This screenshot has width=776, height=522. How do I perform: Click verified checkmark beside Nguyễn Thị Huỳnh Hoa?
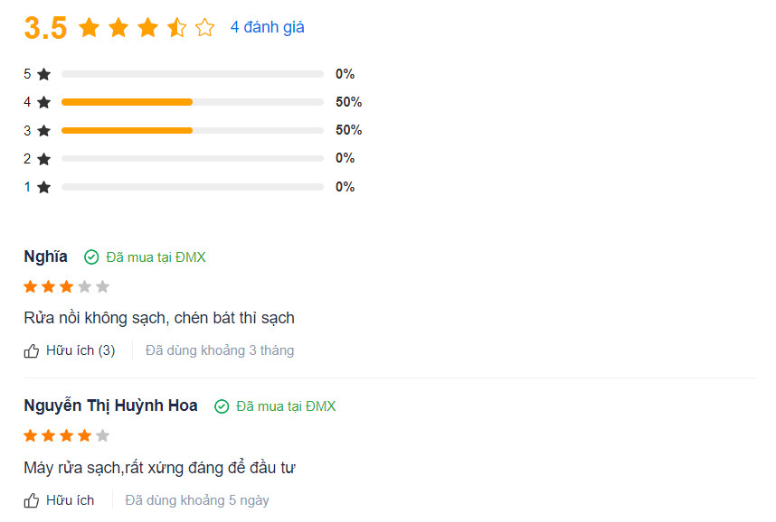pos(222,406)
